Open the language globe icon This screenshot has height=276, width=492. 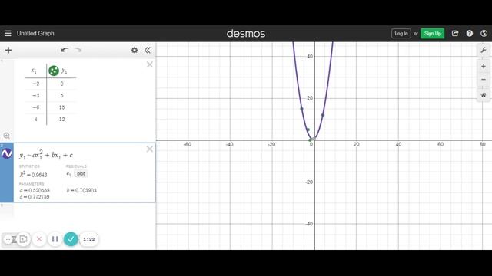pyautogui.click(x=484, y=33)
